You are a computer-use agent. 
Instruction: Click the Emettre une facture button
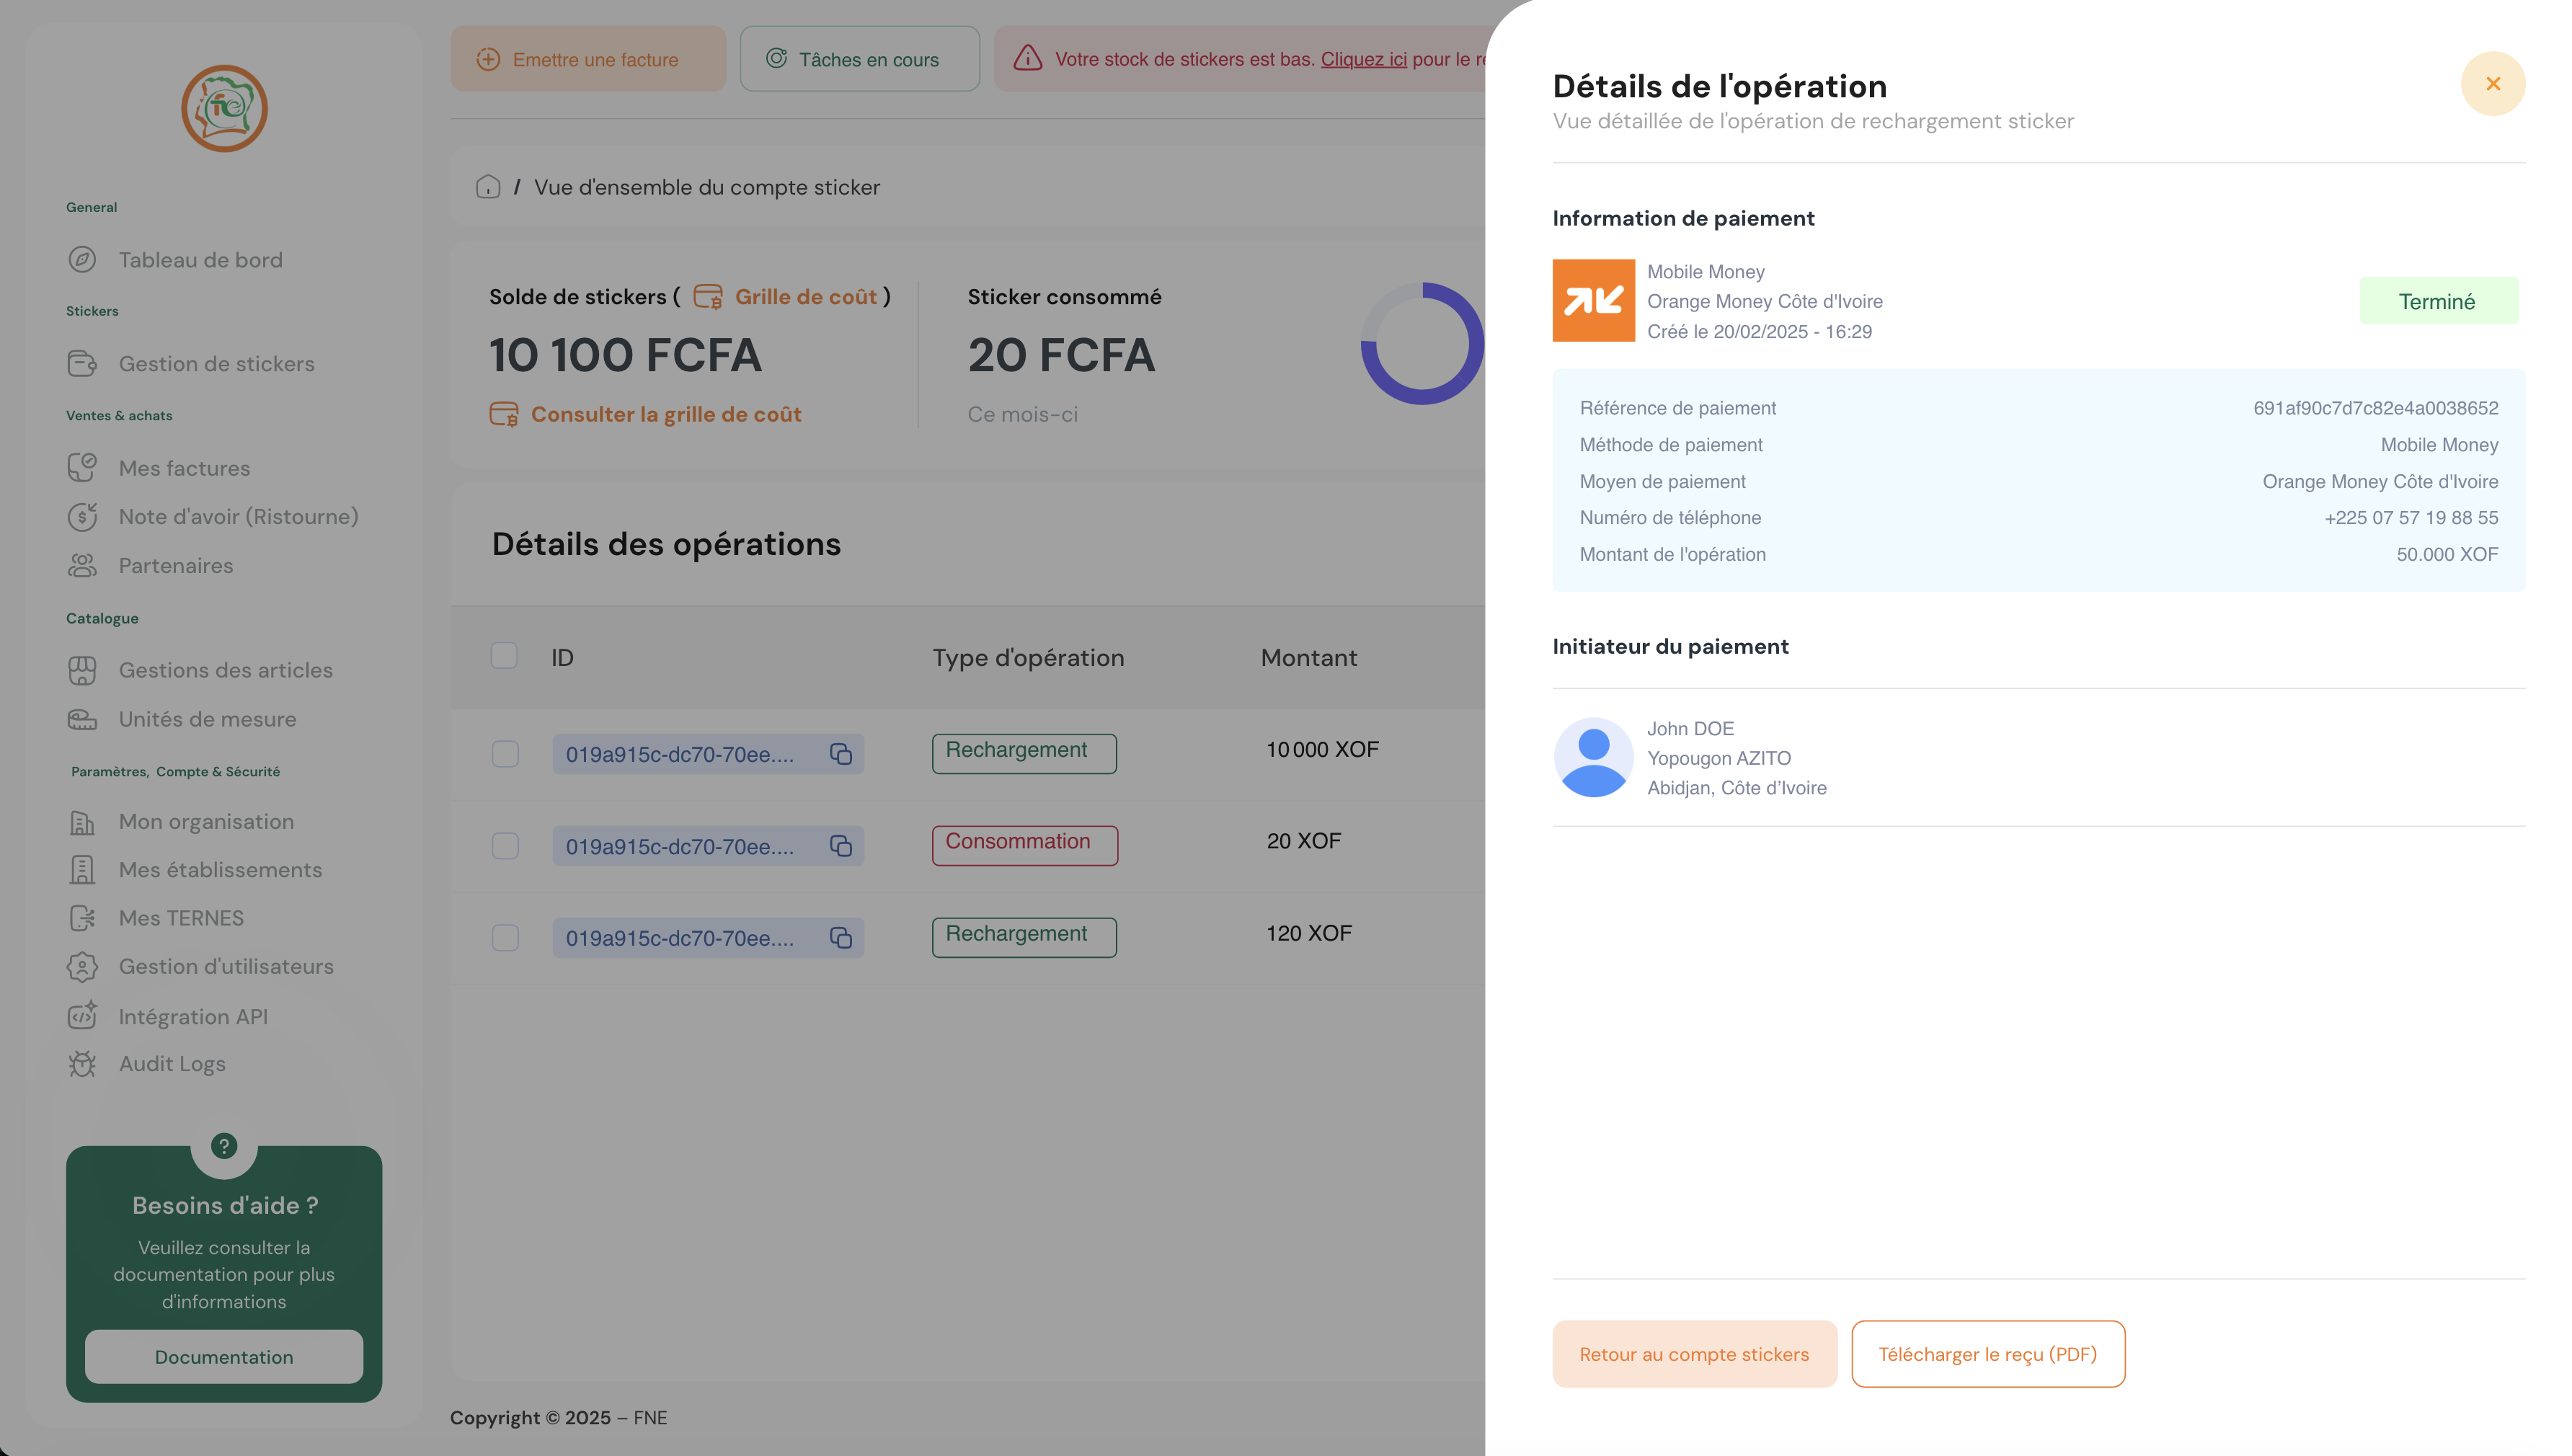(x=588, y=59)
